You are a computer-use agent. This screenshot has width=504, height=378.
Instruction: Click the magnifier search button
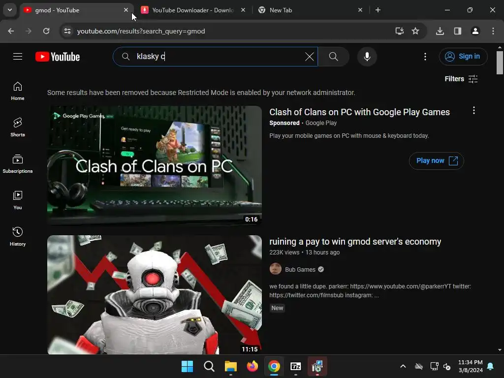point(334,57)
